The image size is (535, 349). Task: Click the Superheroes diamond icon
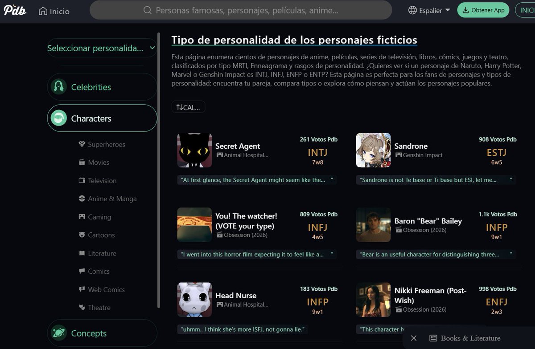click(x=82, y=144)
